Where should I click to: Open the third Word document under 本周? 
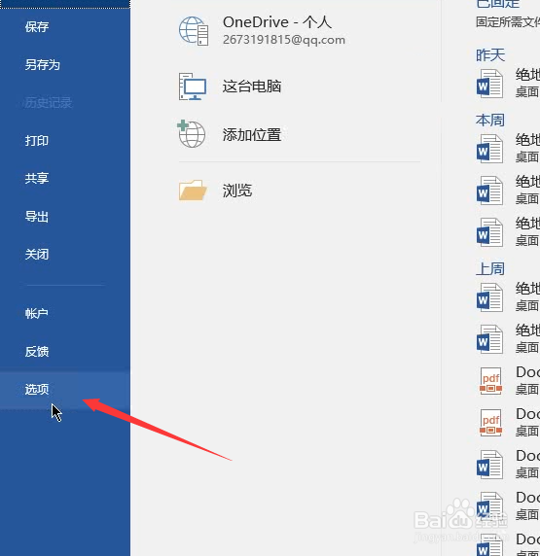point(508,232)
